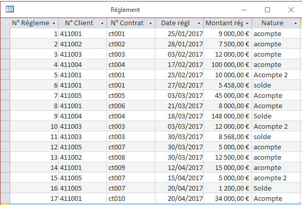Close the Réglement table window
302x205 pixels.
coord(291,10)
